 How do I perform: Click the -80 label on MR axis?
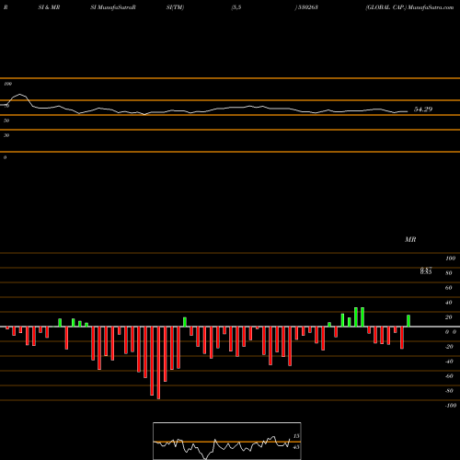click(x=449, y=391)
